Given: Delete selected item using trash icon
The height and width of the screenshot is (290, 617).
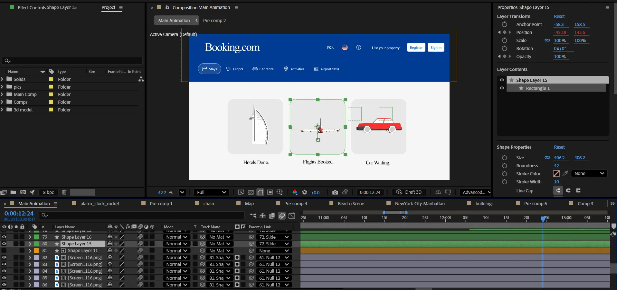Looking at the screenshot, I should [64, 192].
